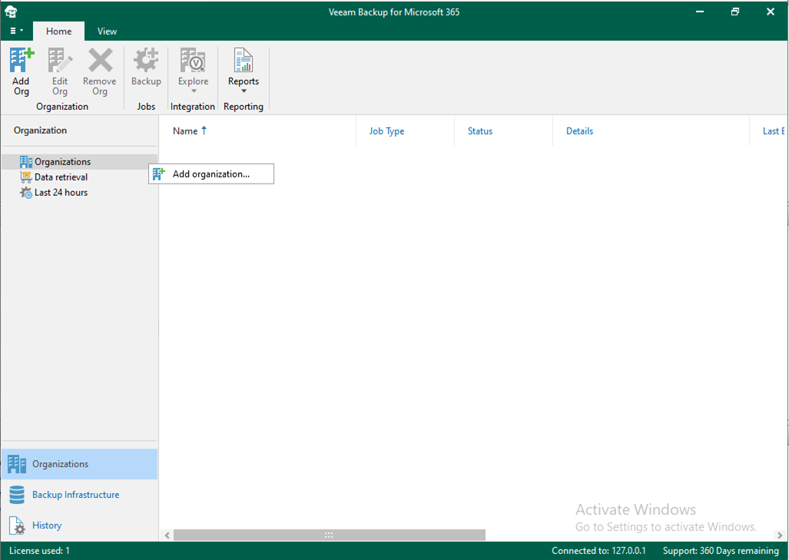Switch to the View ribbon tab

click(x=107, y=31)
